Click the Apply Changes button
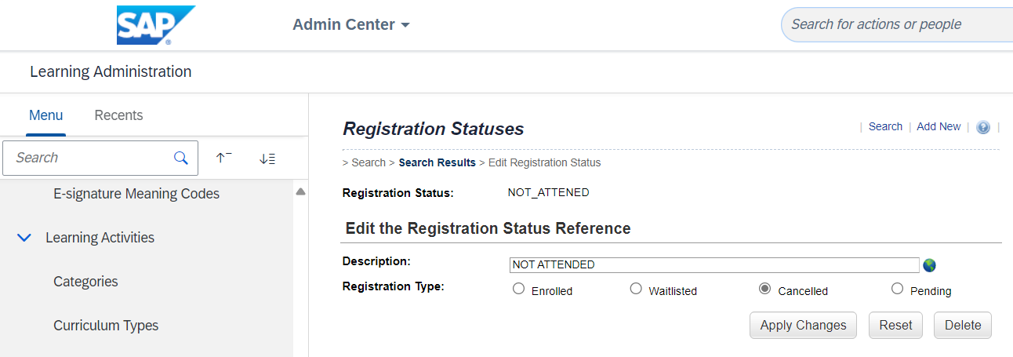Screen dimensions: 1013x357 tap(803, 325)
